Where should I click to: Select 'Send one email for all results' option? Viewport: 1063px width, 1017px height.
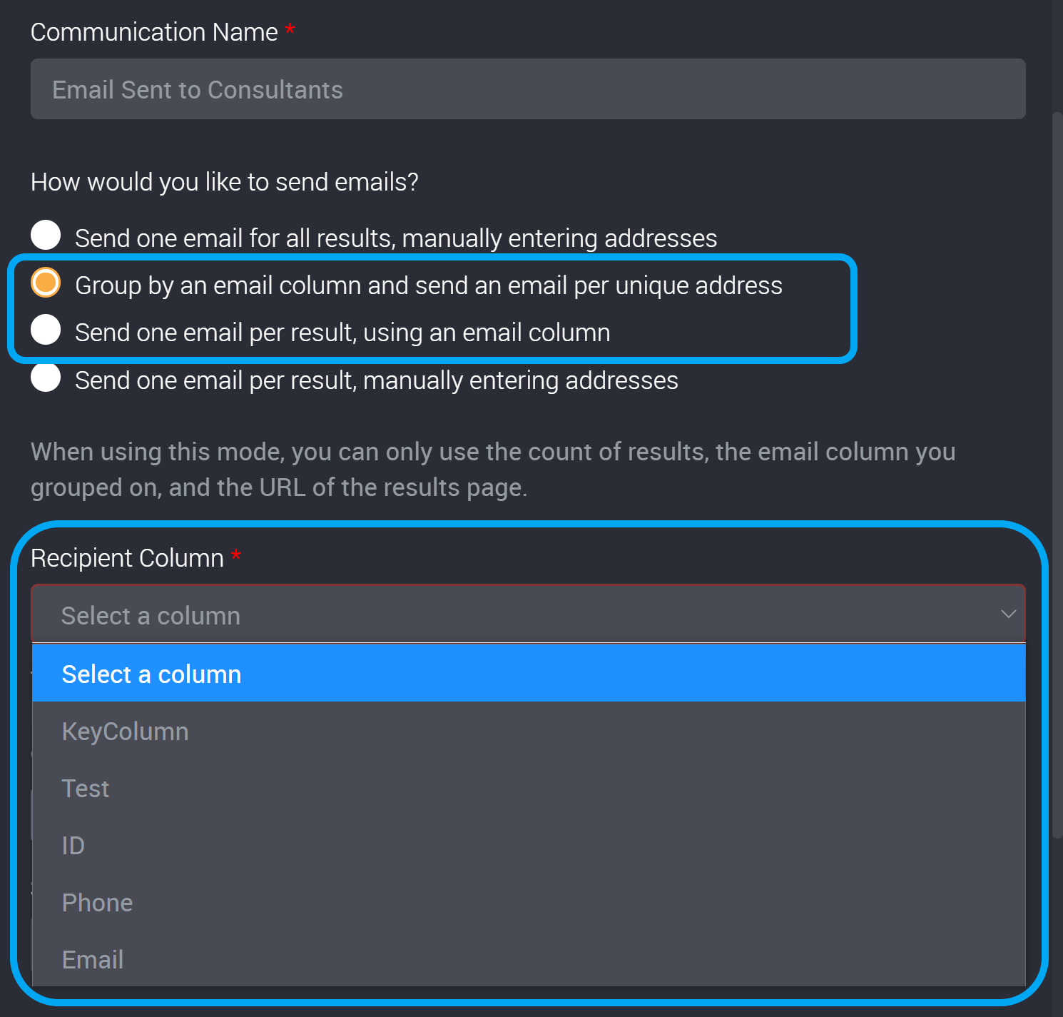[x=46, y=236]
